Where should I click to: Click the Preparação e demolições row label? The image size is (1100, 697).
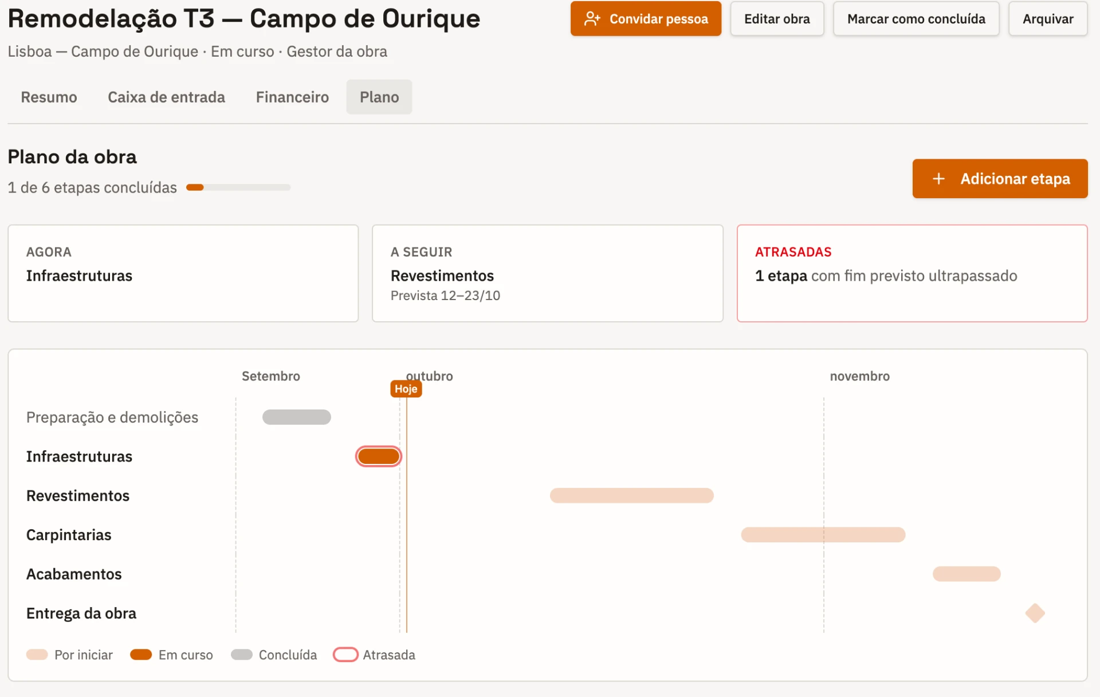(x=112, y=417)
